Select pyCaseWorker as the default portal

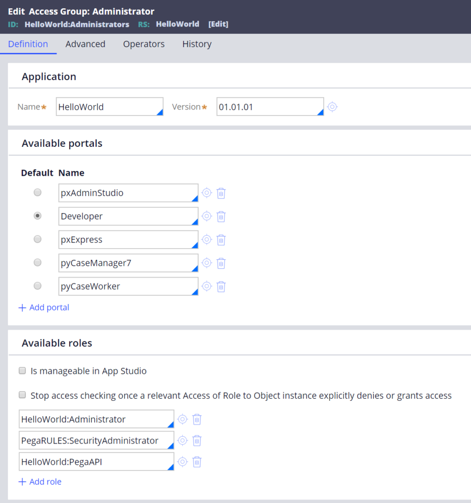tap(37, 286)
